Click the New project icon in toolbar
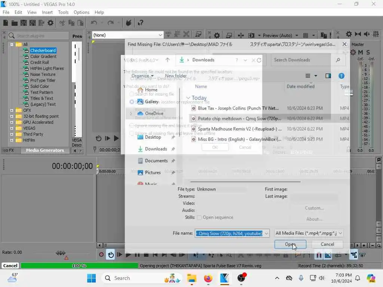The image size is (383, 287). point(6,23)
